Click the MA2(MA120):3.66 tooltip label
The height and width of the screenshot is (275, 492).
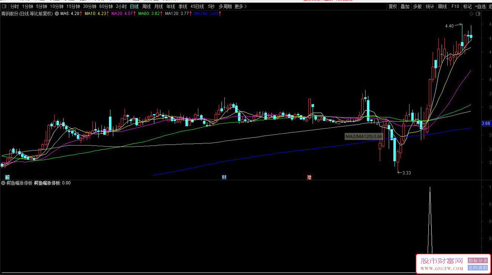364,136
